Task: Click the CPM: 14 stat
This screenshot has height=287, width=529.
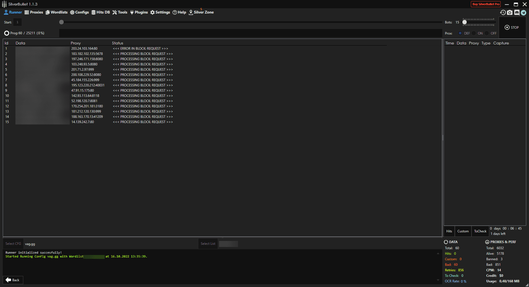Action: tap(493, 270)
